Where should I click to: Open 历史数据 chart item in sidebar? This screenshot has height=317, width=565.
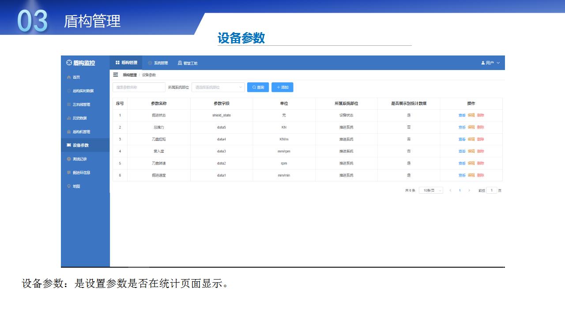(x=79, y=118)
